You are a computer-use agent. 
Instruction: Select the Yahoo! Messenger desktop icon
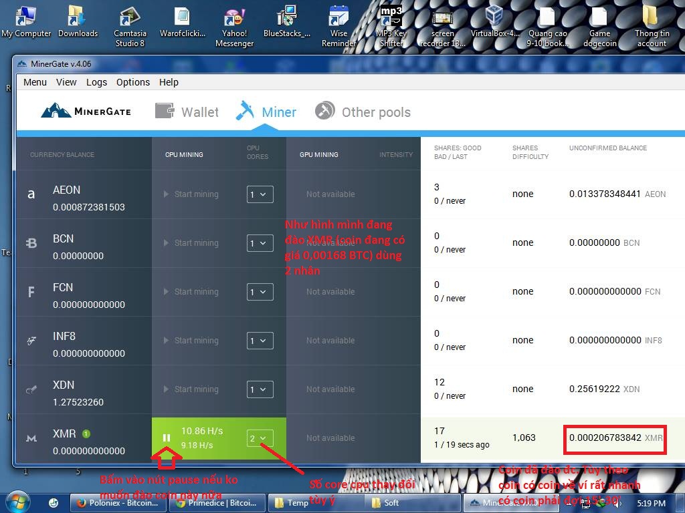234,25
